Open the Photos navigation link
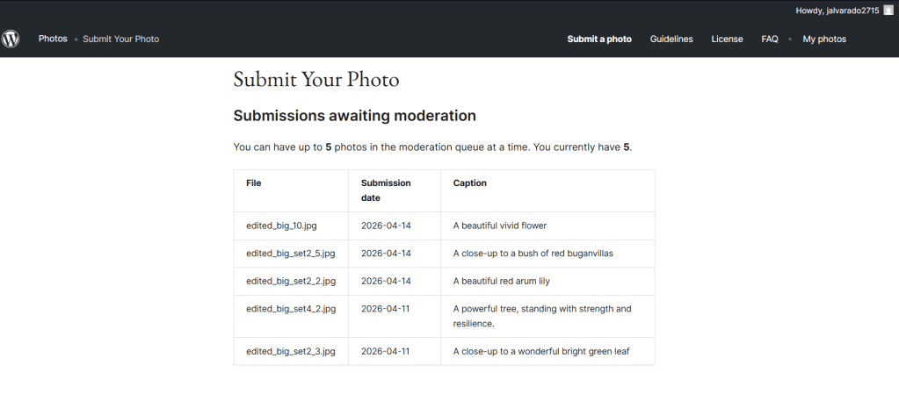899x394 pixels. click(53, 39)
